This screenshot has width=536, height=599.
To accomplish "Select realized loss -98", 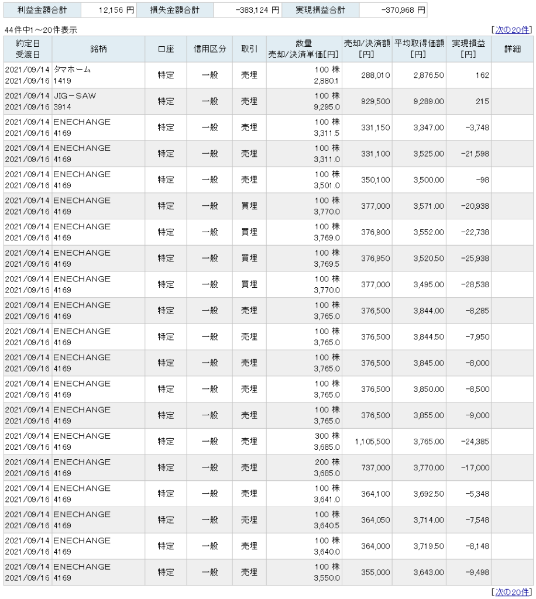I will coord(483,180).
